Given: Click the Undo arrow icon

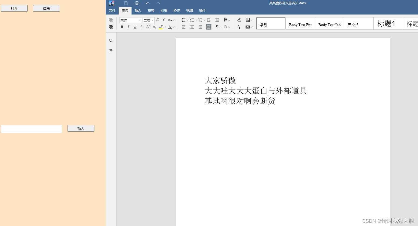Looking at the screenshot, I should click(x=147, y=3).
